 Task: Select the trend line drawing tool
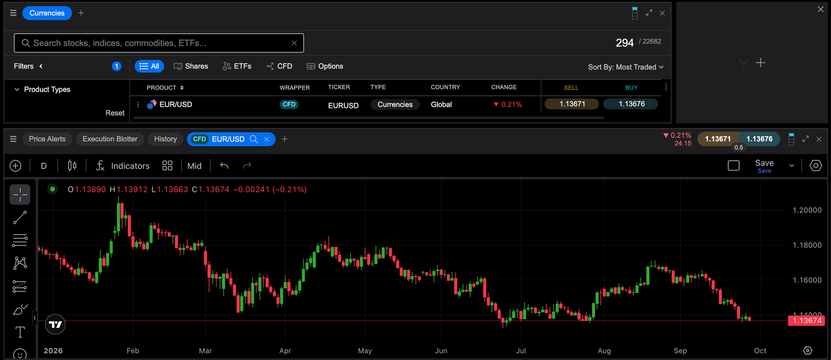click(20, 218)
